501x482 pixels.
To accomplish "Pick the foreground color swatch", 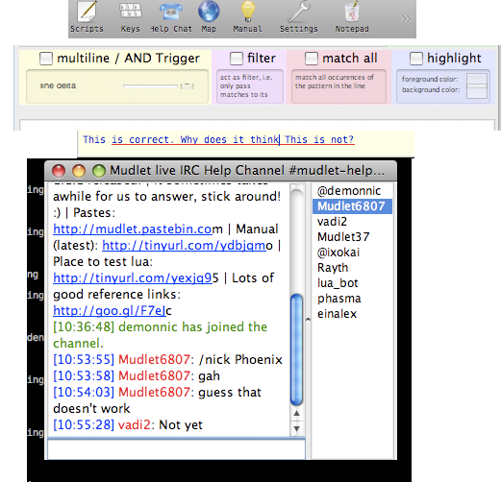I will 477,79.
